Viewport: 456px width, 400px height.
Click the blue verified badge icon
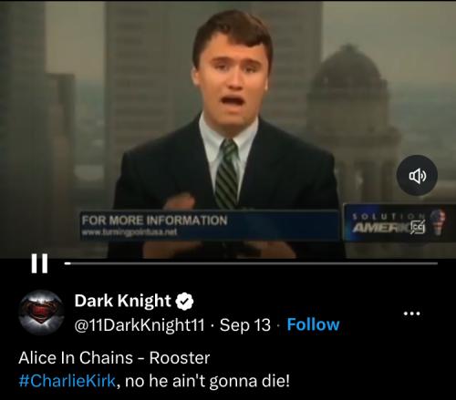pos(184,302)
